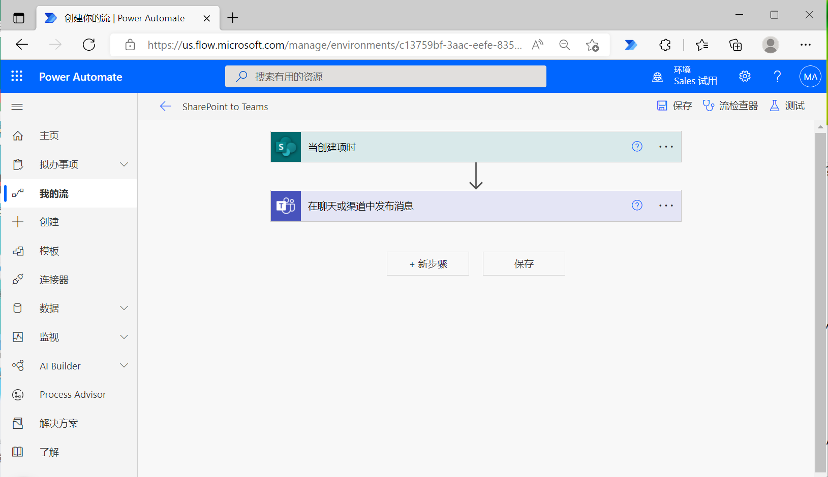The image size is (828, 477).
Task: Open help for 当创建项时 trigger
Action: click(x=637, y=146)
